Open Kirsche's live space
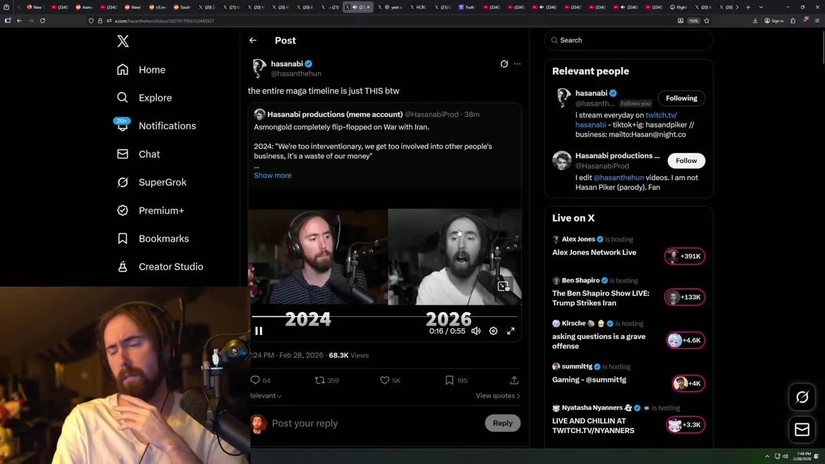Image resolution: width=825 pixels, height=464 pixels. pyautogui.click(x=599, y=341)
